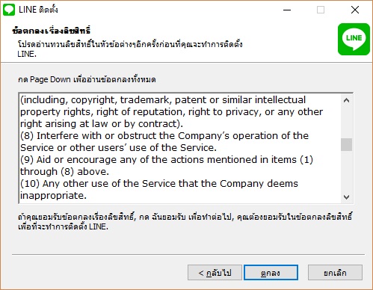Click scrollbar track above the thumb
This screenshot has height=290, width=373.
[x=346, y=122]
